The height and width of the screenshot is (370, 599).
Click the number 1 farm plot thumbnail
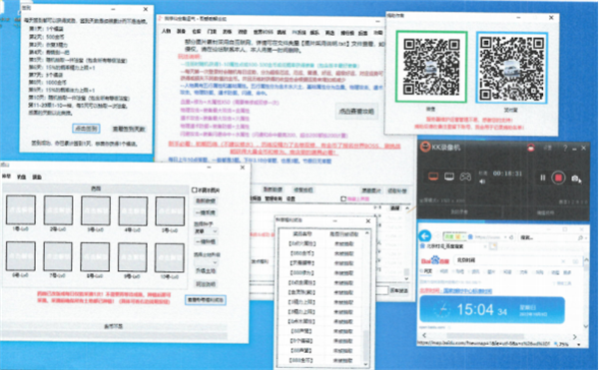click(x=21, y=209)
